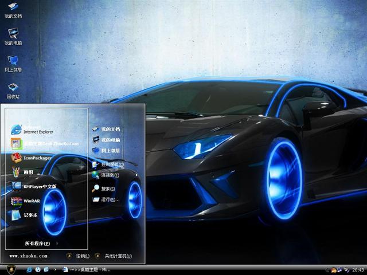Launch Internet Explorer from start menu

[32, 130]
